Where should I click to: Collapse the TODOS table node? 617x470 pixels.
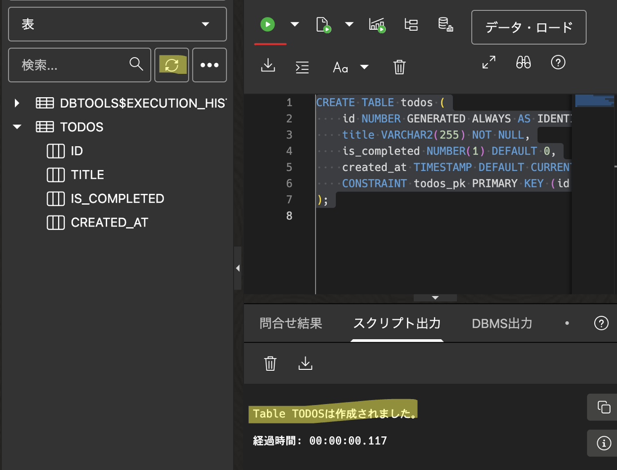(17, 127)
